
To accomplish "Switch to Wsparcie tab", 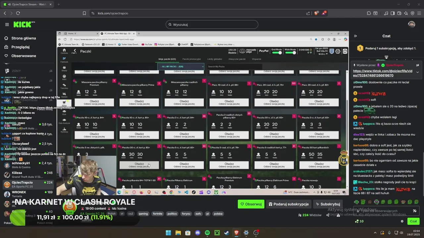I will click(256, 59).
